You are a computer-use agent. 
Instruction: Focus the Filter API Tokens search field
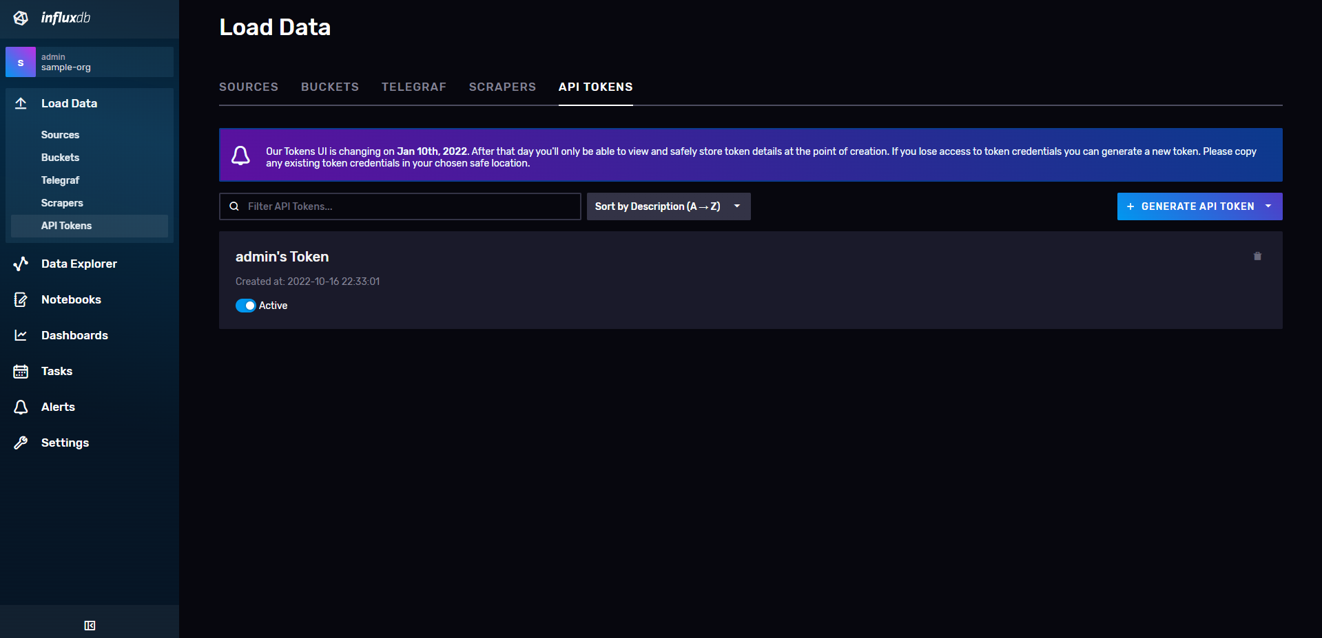click(406, 206)
